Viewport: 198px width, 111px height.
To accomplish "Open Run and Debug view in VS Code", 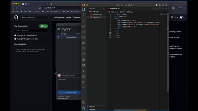I will tap(84, 26).
